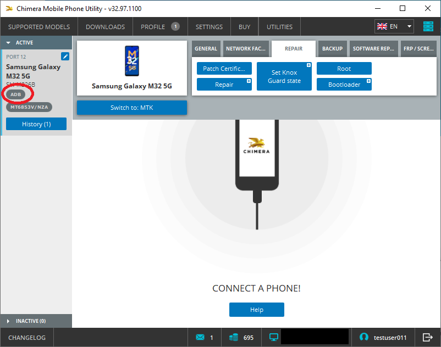Click the computer monitor icon in status bar
Screen dimensions: 441x347
tap(273, 337)
